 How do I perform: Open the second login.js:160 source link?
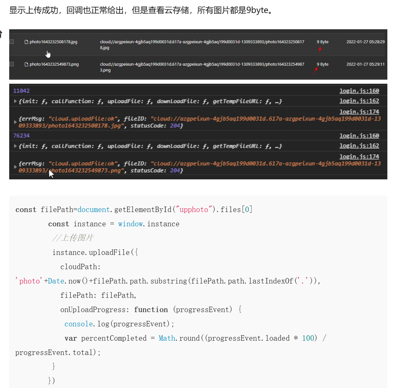click(x=359, y=135)
